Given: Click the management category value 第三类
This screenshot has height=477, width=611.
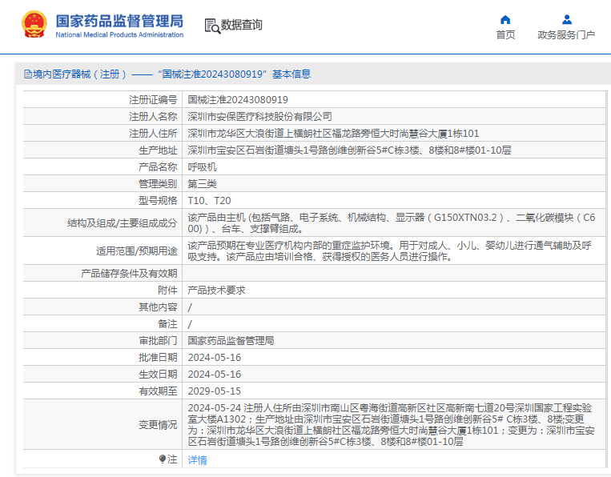Looking at the screenshot, I should coord(202,183).
